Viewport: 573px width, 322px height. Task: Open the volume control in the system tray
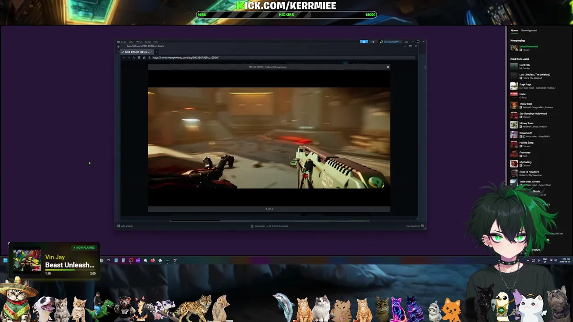(556, 260)
